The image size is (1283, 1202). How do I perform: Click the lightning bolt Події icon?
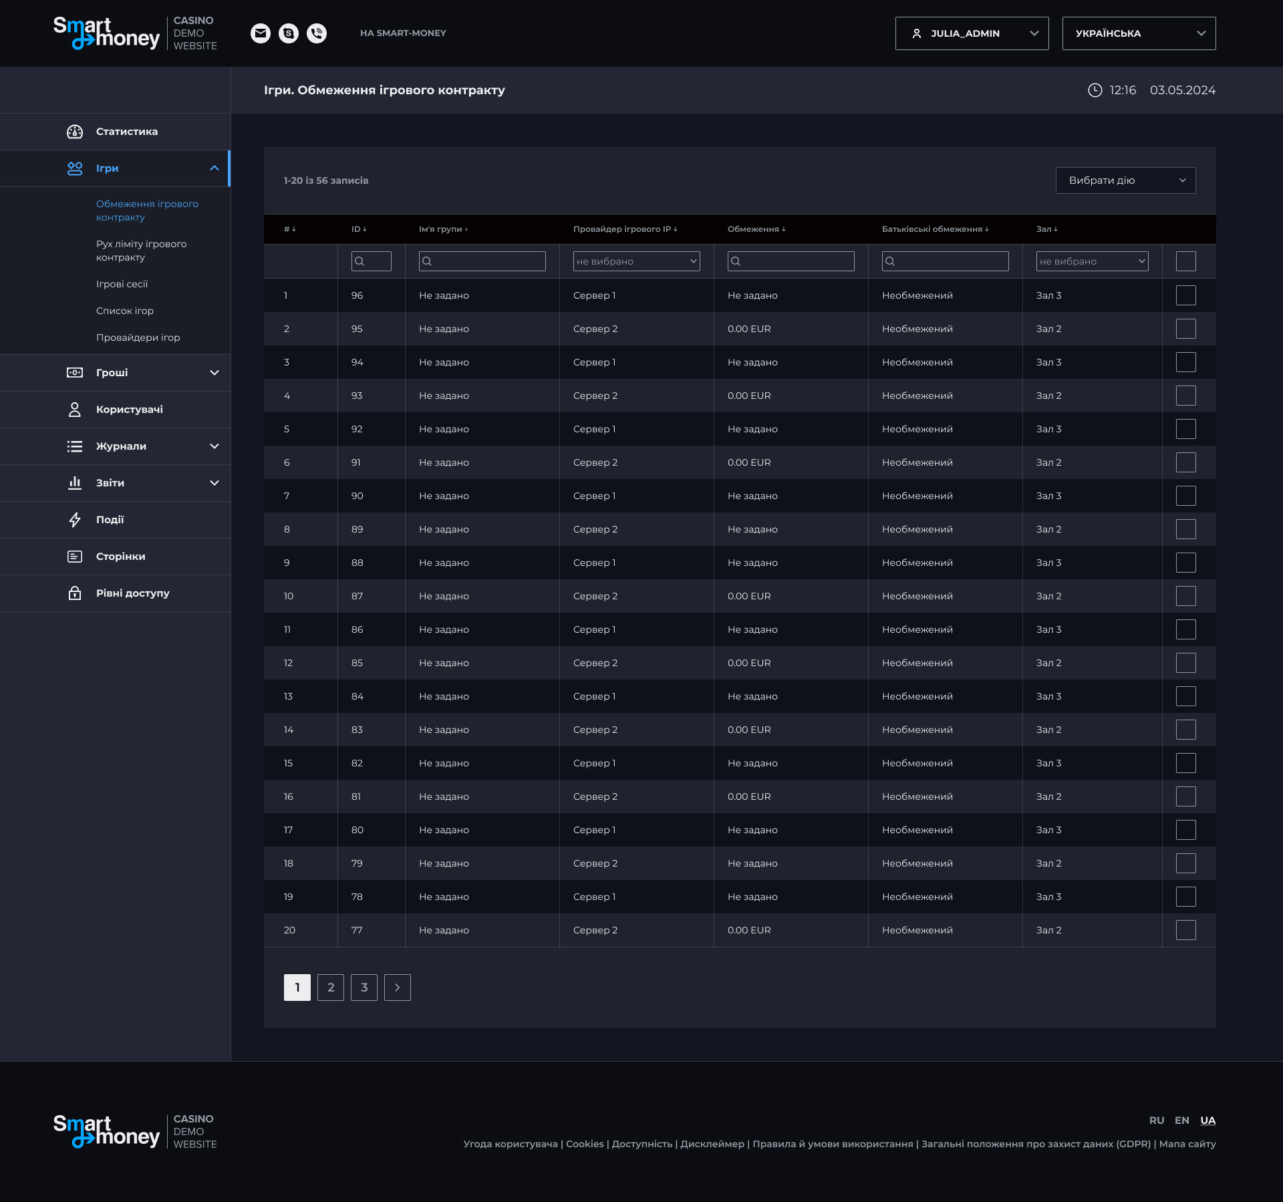tap(75, 520)
